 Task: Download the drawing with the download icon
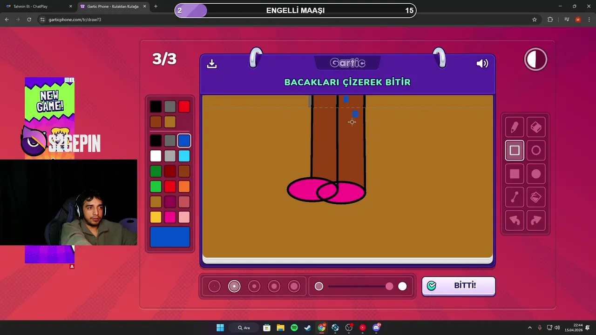[212, 64]
